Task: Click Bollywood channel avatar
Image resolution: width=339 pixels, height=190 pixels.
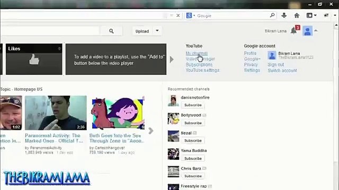Action: coord(173,118)
